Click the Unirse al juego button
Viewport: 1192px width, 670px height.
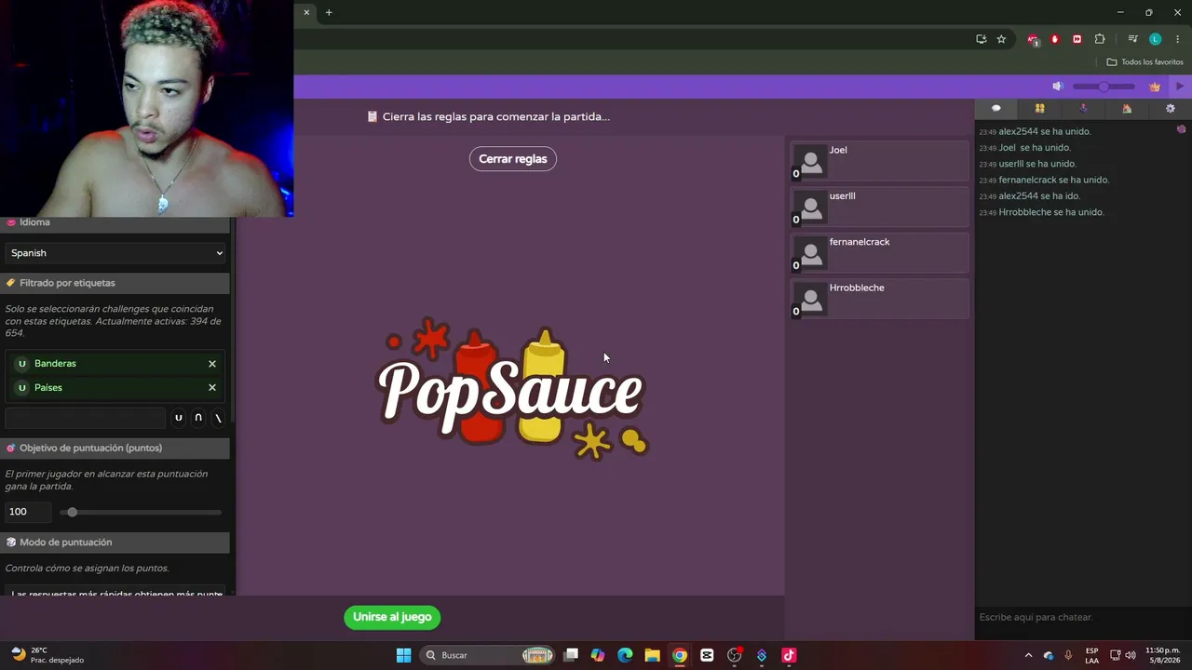pyautogui.click(x=392, y=617)
